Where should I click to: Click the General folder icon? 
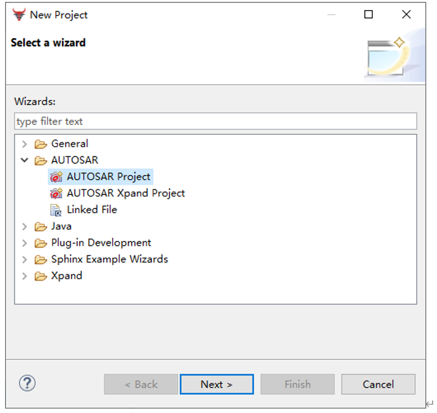pyautogui.click(x=41, y=144)
